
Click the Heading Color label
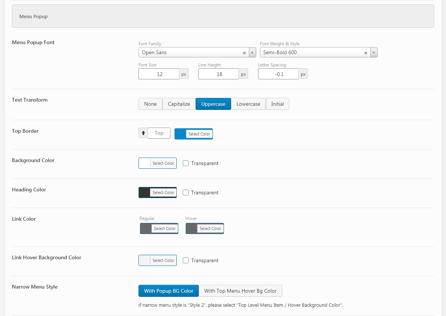pyautogui.click(x=29, y=190)
